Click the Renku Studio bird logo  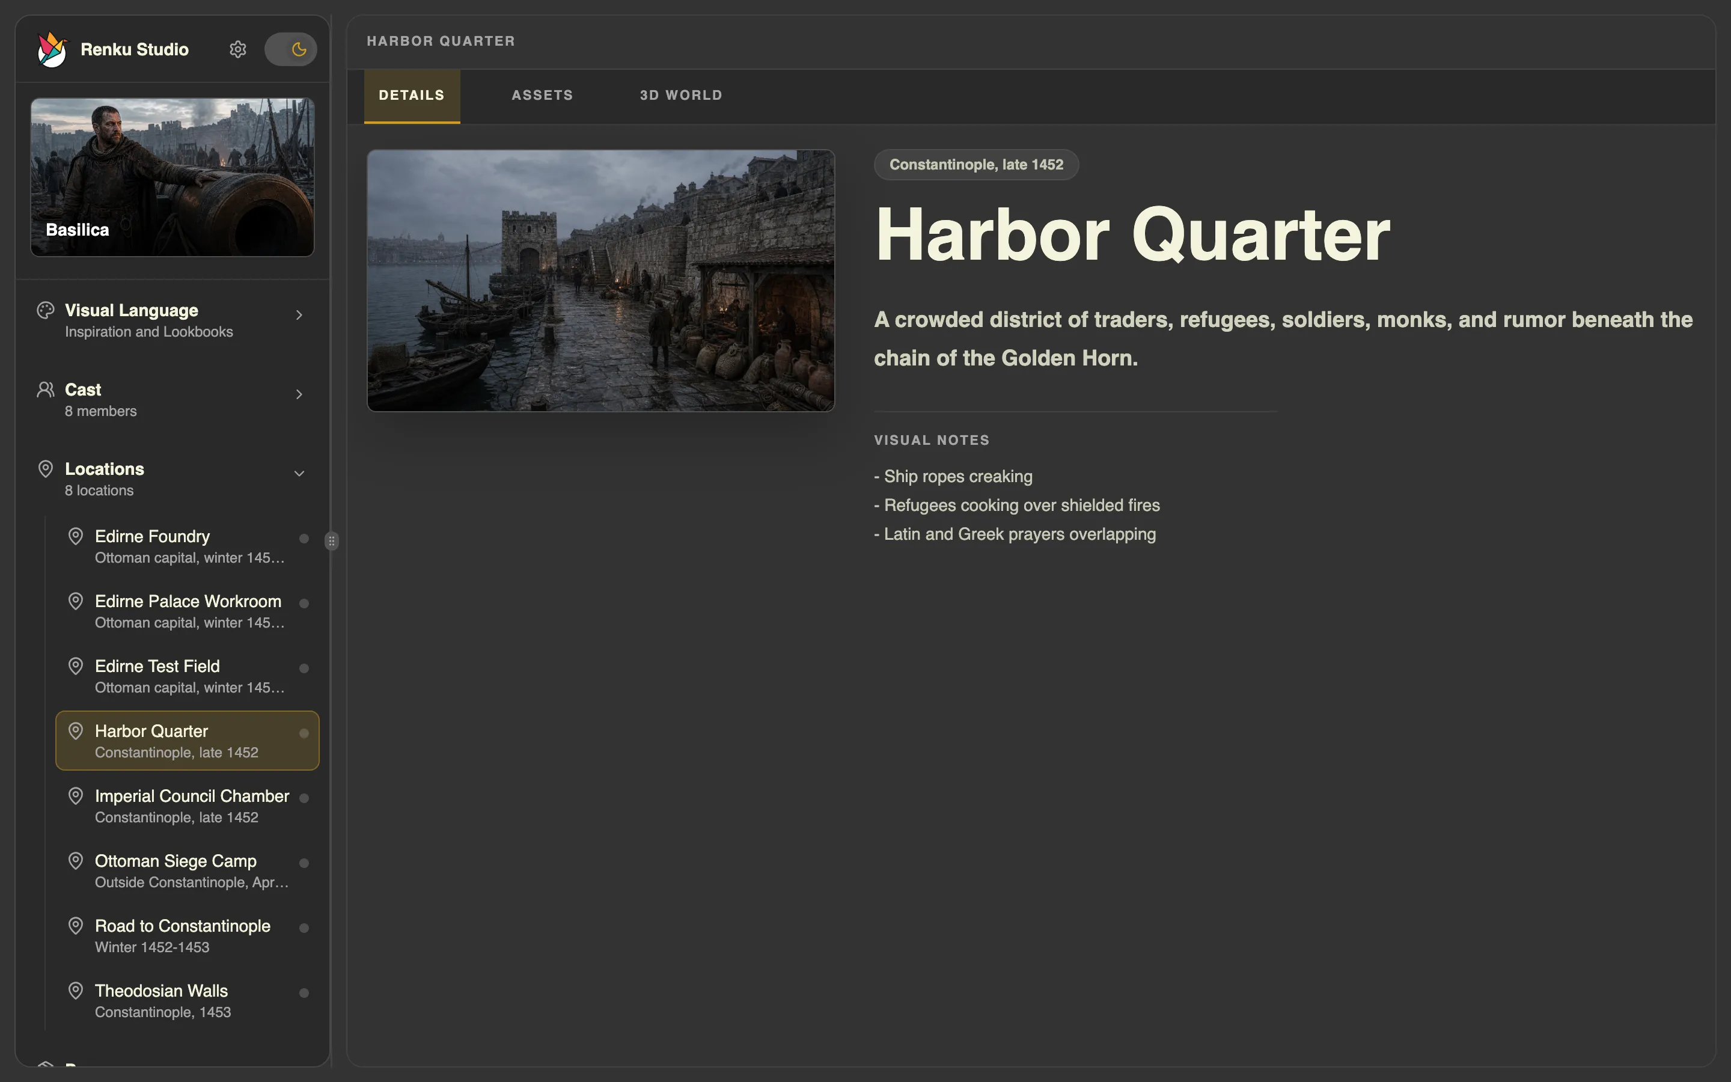[52, 49]
